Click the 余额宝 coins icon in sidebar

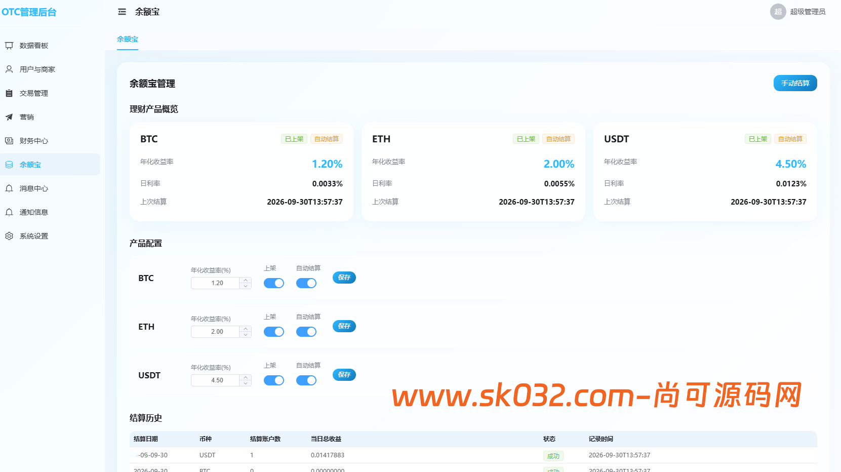coord(9,165)
